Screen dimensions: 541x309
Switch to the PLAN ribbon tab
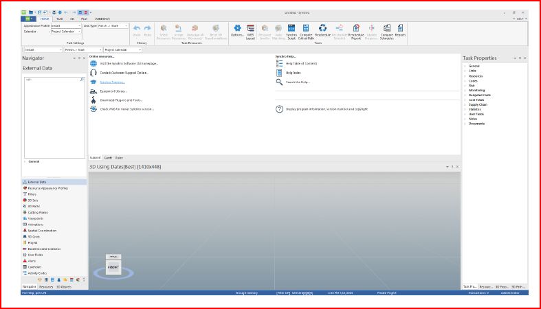click(84, 19)
